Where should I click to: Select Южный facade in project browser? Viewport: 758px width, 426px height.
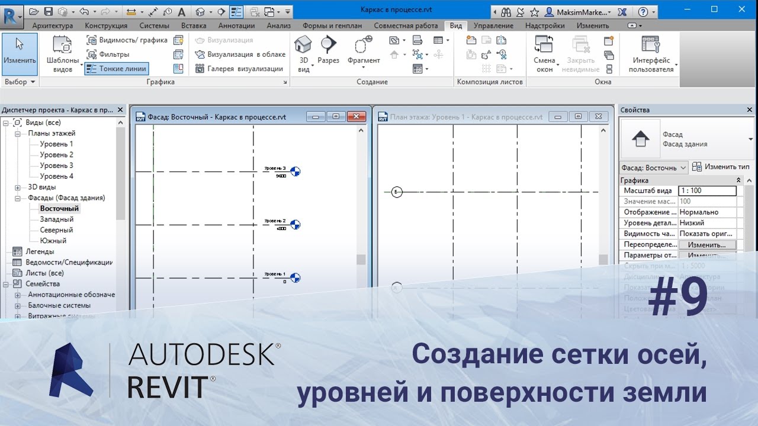53,241
